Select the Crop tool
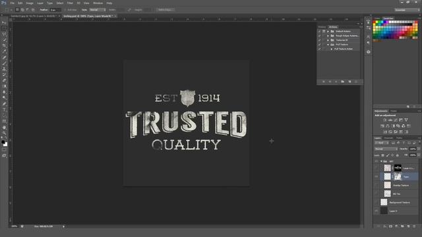This screenshot has width=422, height=237. tap(4, 45)
